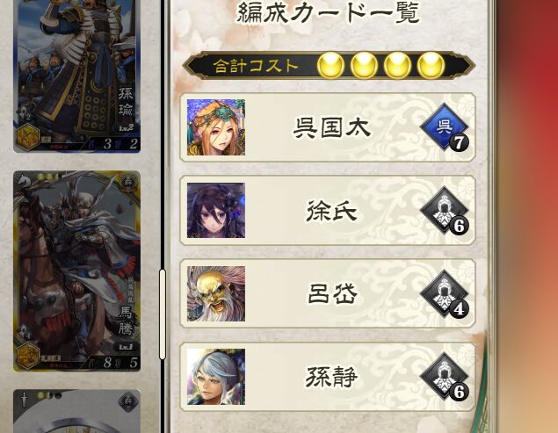
Task: Select the 呉国太 entry name
Action: [332, 127]
